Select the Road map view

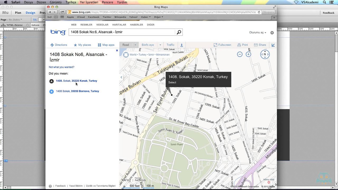126,45
